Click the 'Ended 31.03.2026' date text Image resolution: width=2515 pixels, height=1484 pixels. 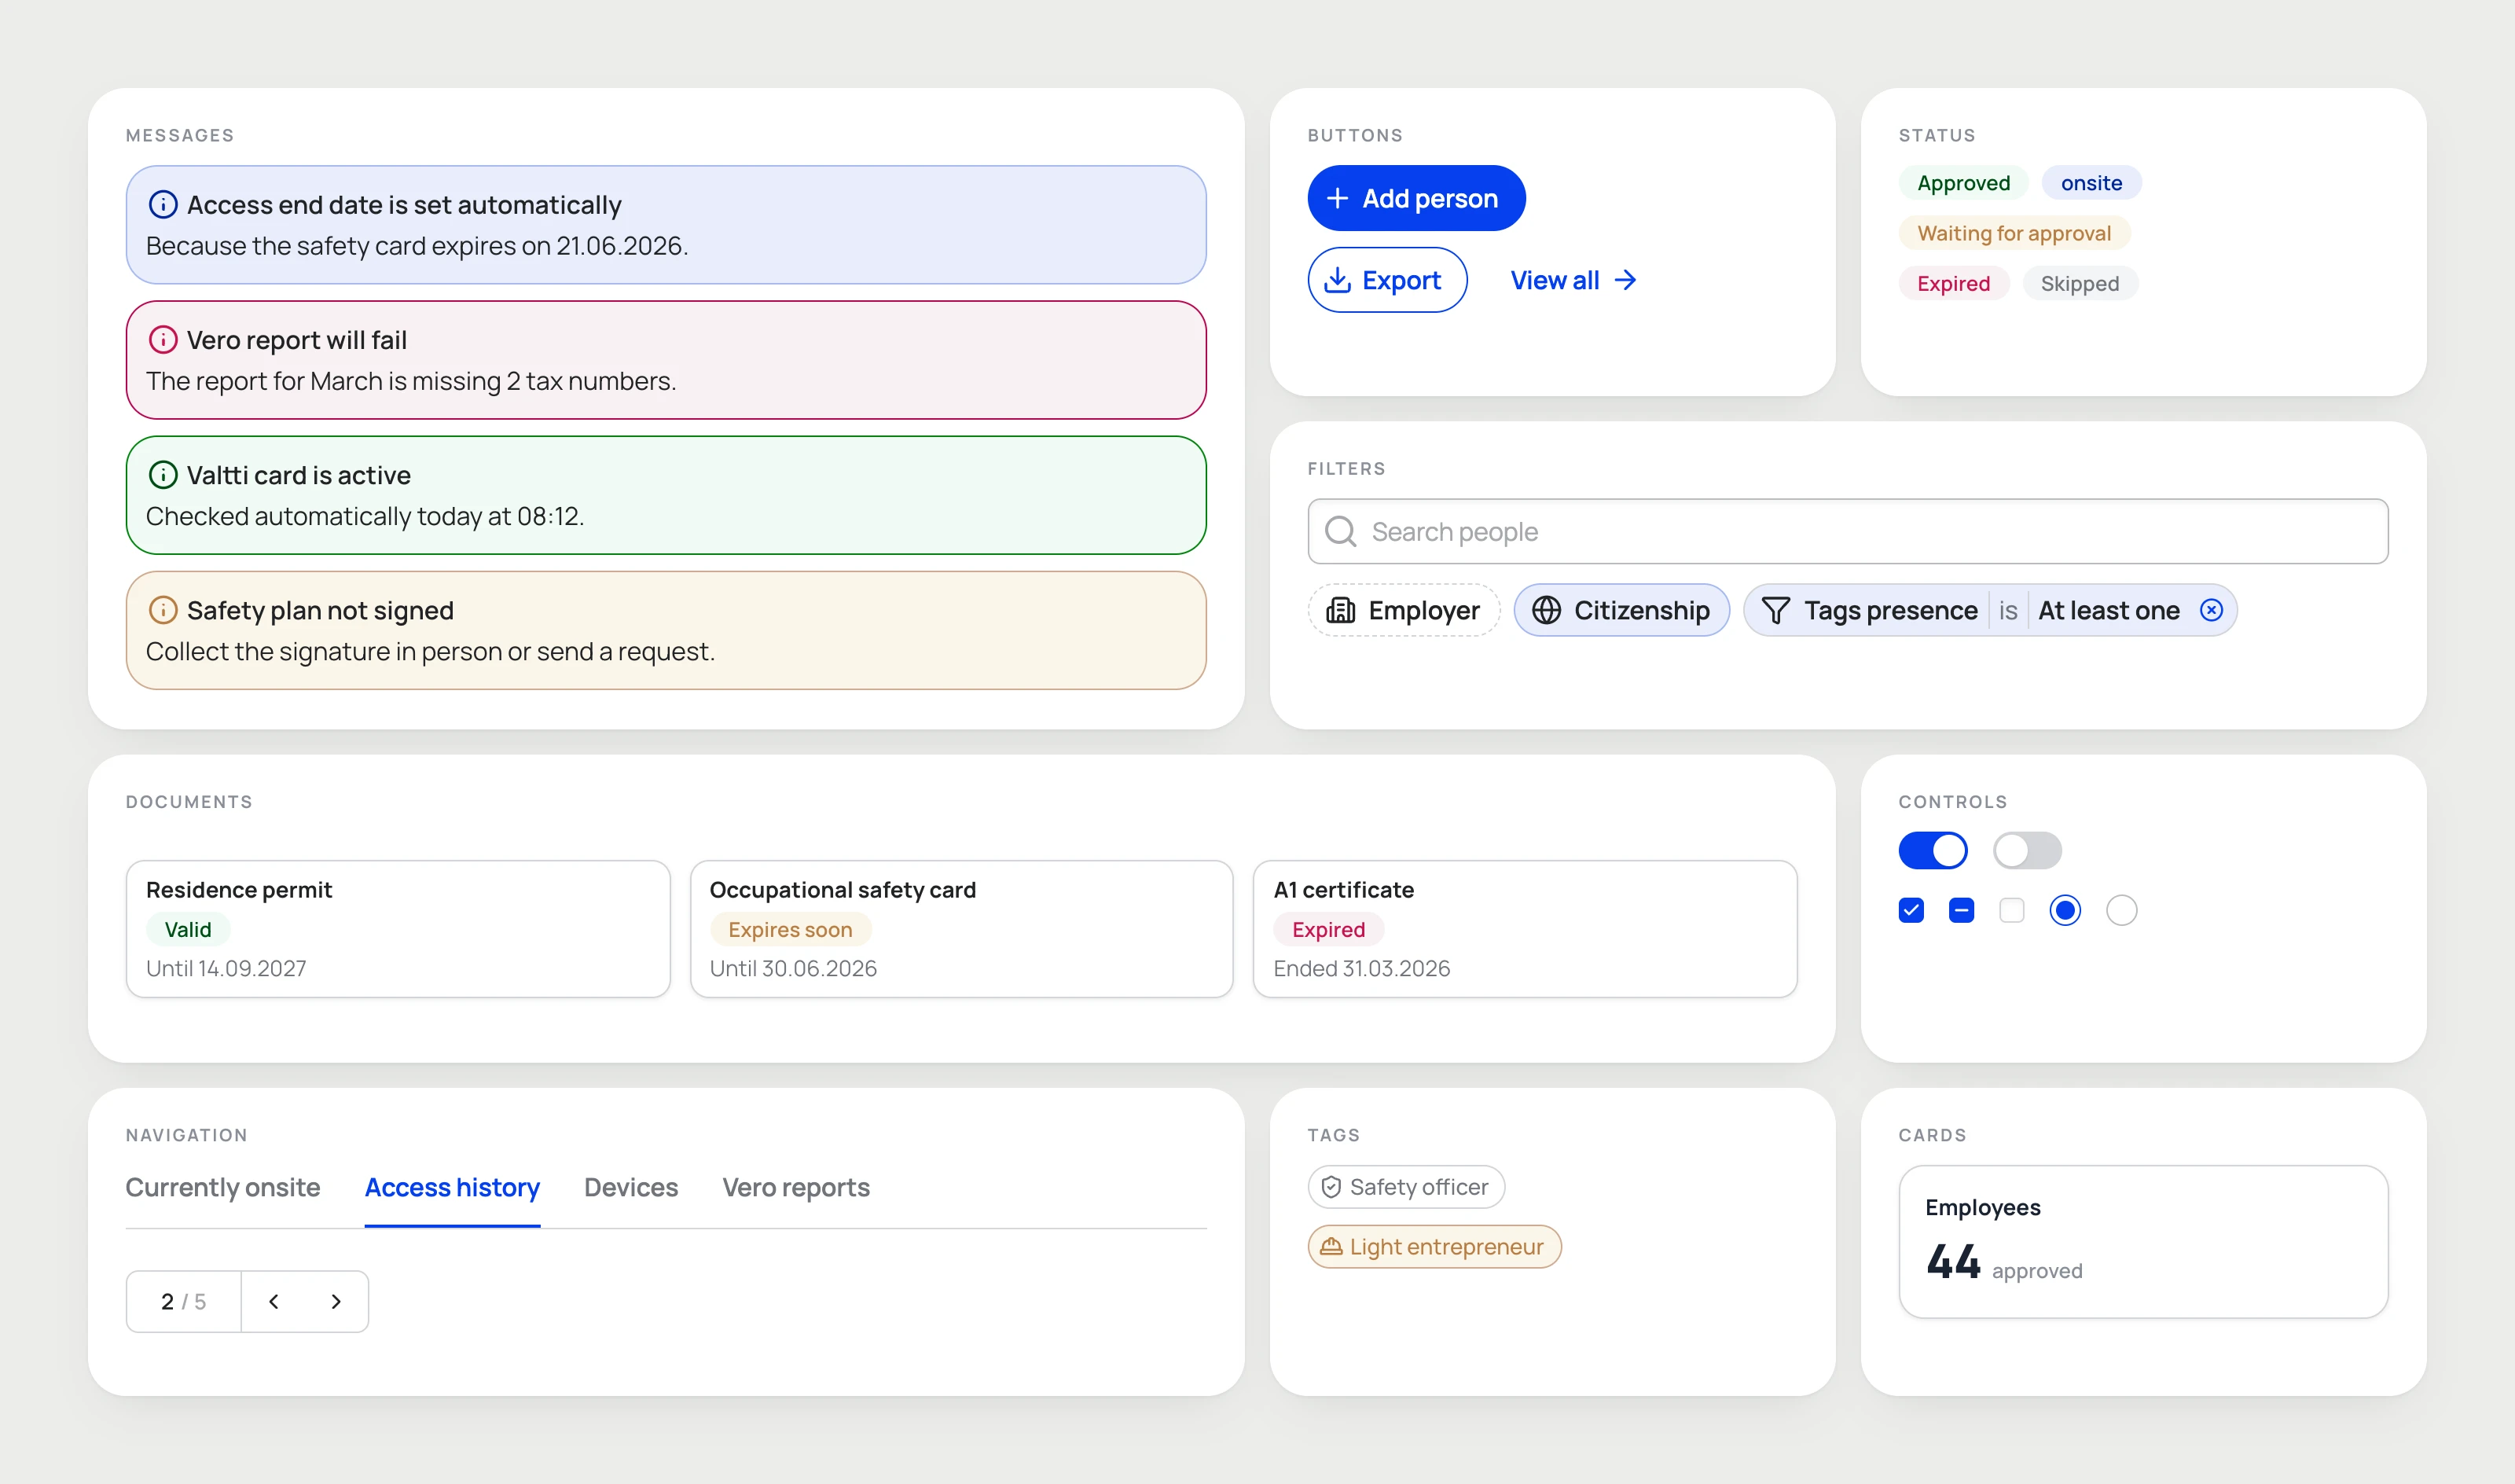click(1361, 968)
